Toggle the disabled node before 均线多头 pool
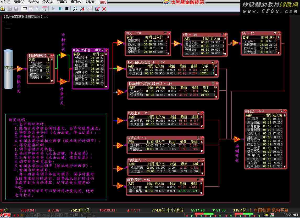The width and height of the screenshot is (300, 218). [120, 145]
